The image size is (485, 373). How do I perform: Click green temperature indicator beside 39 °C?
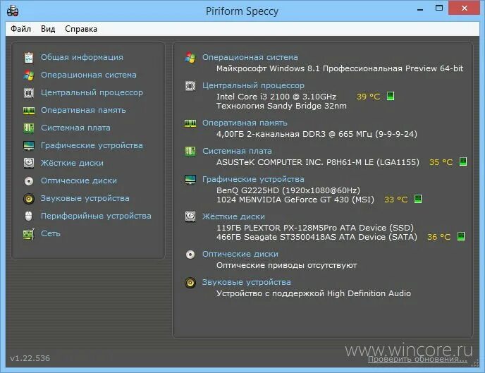(391, 96)
